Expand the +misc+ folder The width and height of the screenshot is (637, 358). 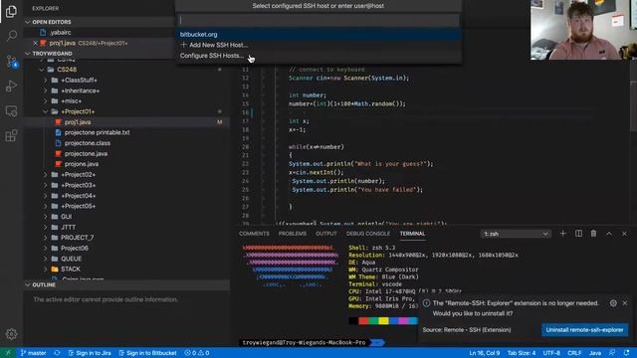click(46, 101)
